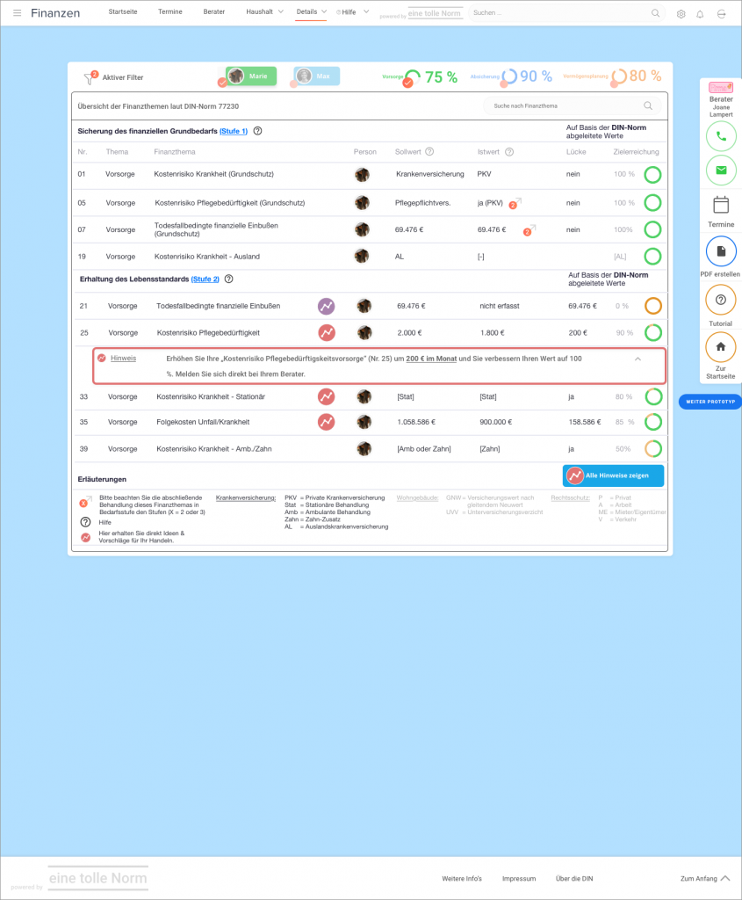Screen dimensions: 742x900
Task: Open the notifications bell icon
Action: (x=700, y=14)
